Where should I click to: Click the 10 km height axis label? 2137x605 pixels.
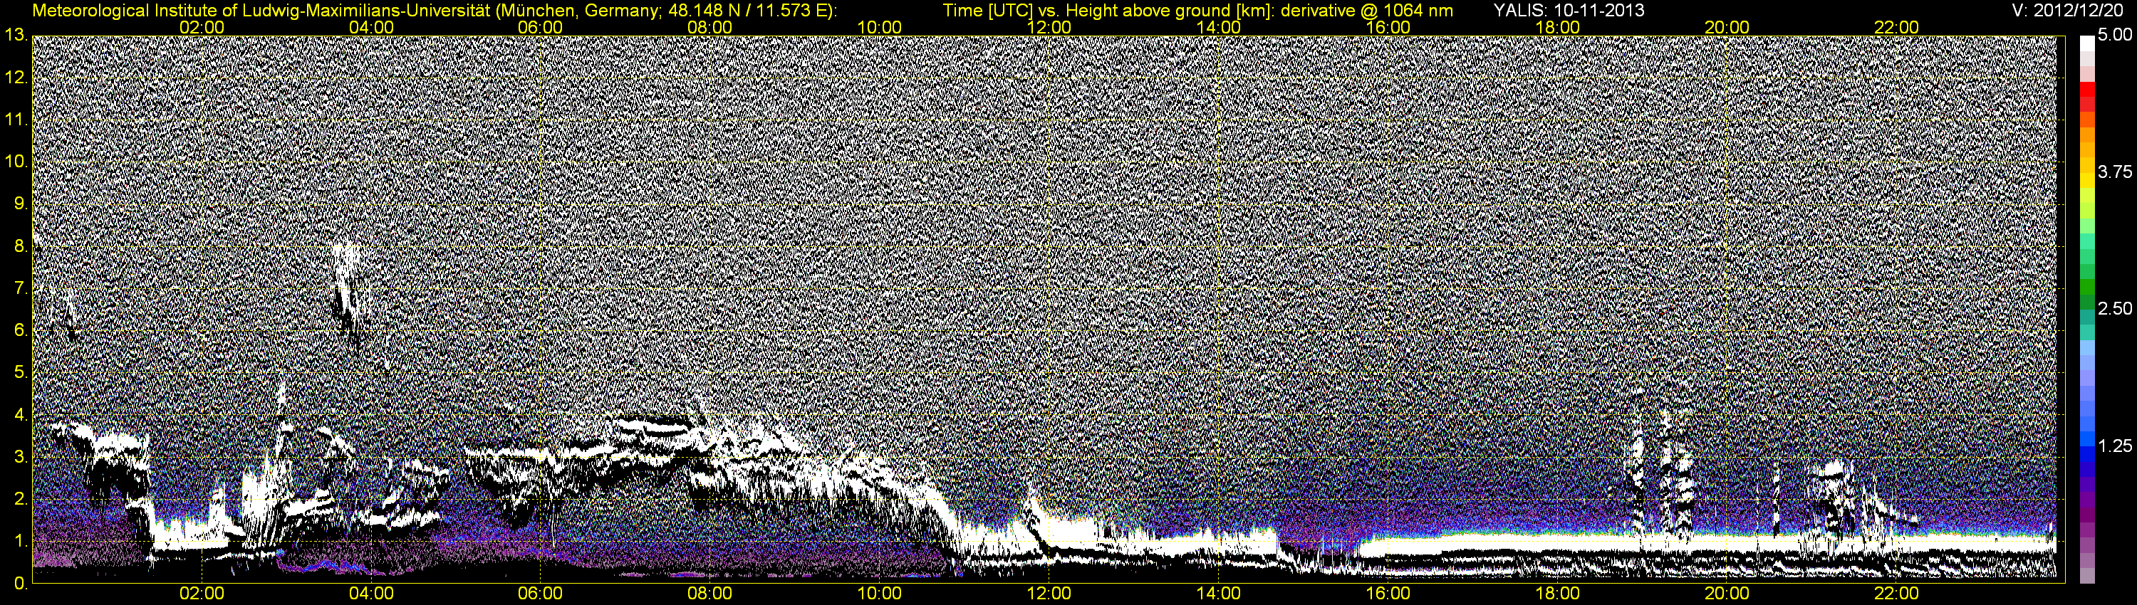[x=16, y=162]
